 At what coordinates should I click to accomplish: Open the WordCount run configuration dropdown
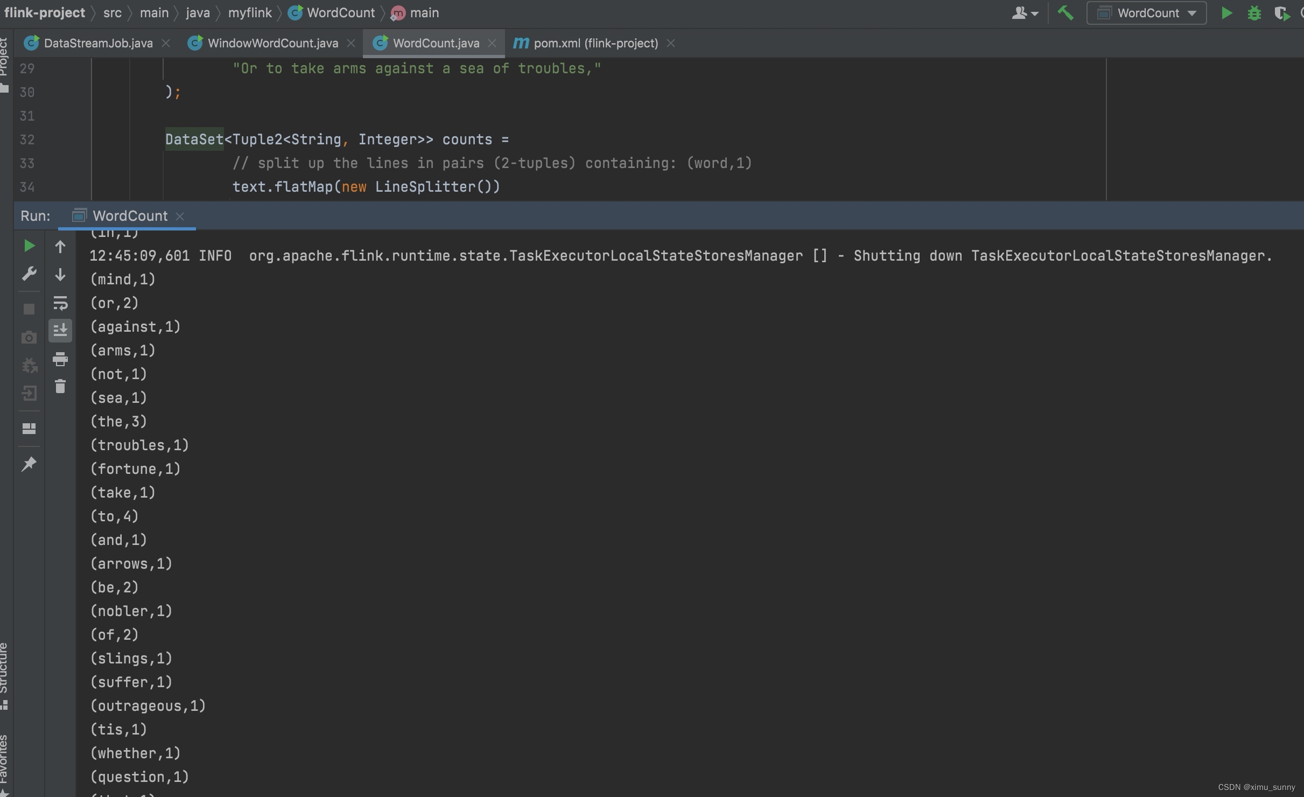tap(1146, 13)
